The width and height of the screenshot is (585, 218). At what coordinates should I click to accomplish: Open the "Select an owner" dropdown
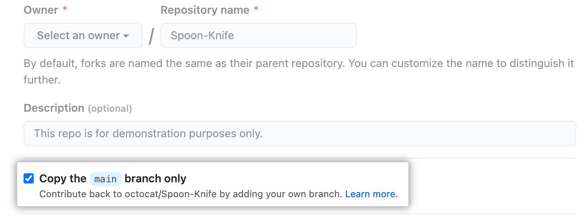pyautogui.click(x=83, y=35)
